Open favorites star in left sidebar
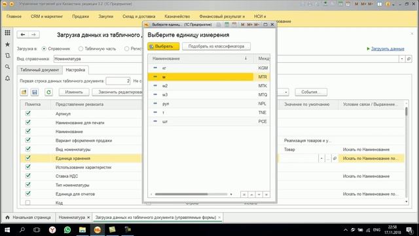The width and height of the screenshot is (419, 236). pyautogui.click(x=7, y=45)
